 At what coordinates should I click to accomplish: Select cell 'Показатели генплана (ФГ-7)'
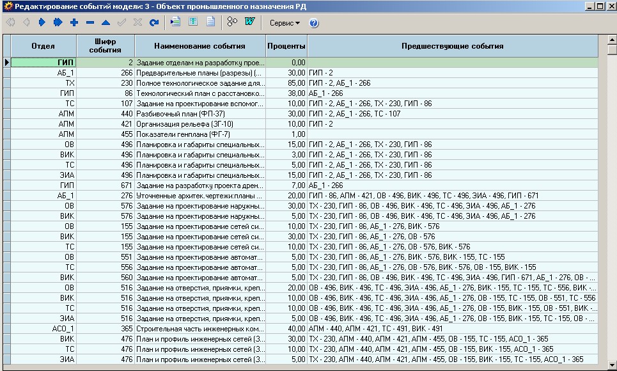tap(200, 134)
